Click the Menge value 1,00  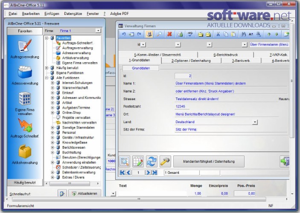tap(198, 193)
